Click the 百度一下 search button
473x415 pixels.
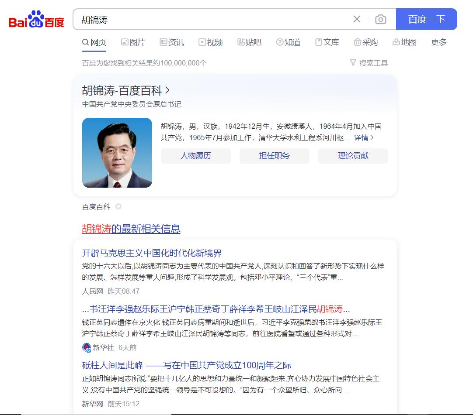[427, 19]
